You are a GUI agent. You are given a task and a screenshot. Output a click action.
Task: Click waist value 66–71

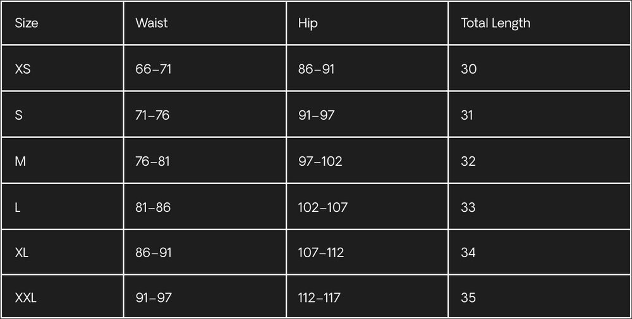point(154,69)
